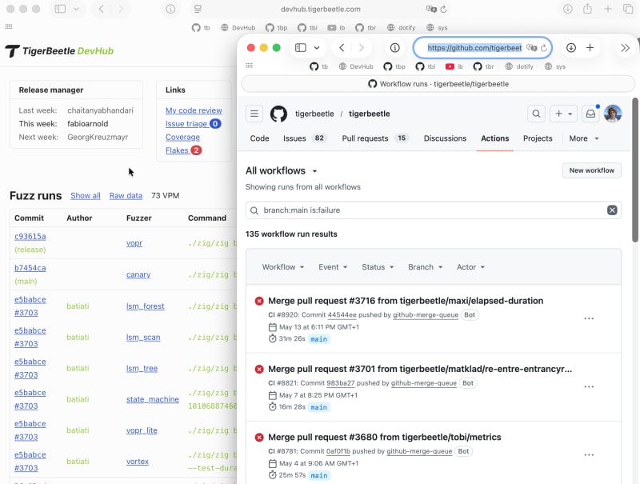Open options menu for run #8821

click(589, 386)
